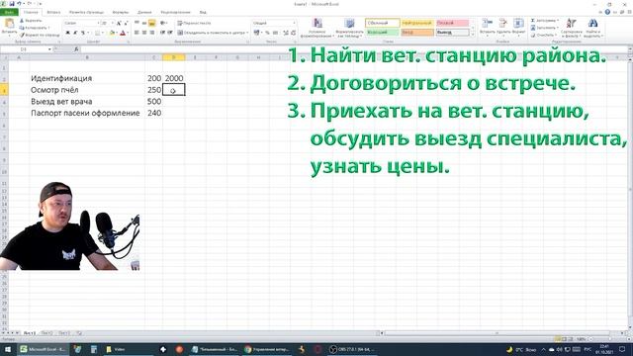This screenshot has width=633, height=356.
Task: Apply the green Хороший cell style
Action: (x=383, y=32)
